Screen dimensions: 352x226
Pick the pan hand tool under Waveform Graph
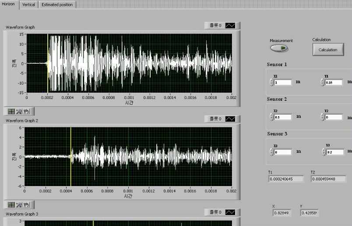[26, 111]
